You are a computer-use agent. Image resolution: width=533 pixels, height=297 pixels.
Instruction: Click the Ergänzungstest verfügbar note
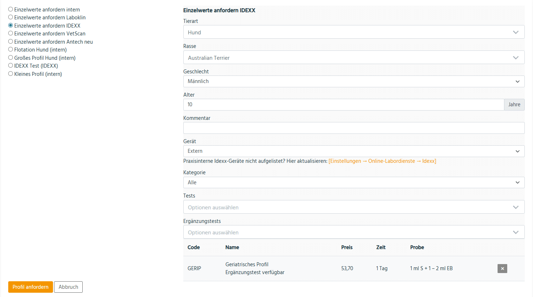coord(255,272)
